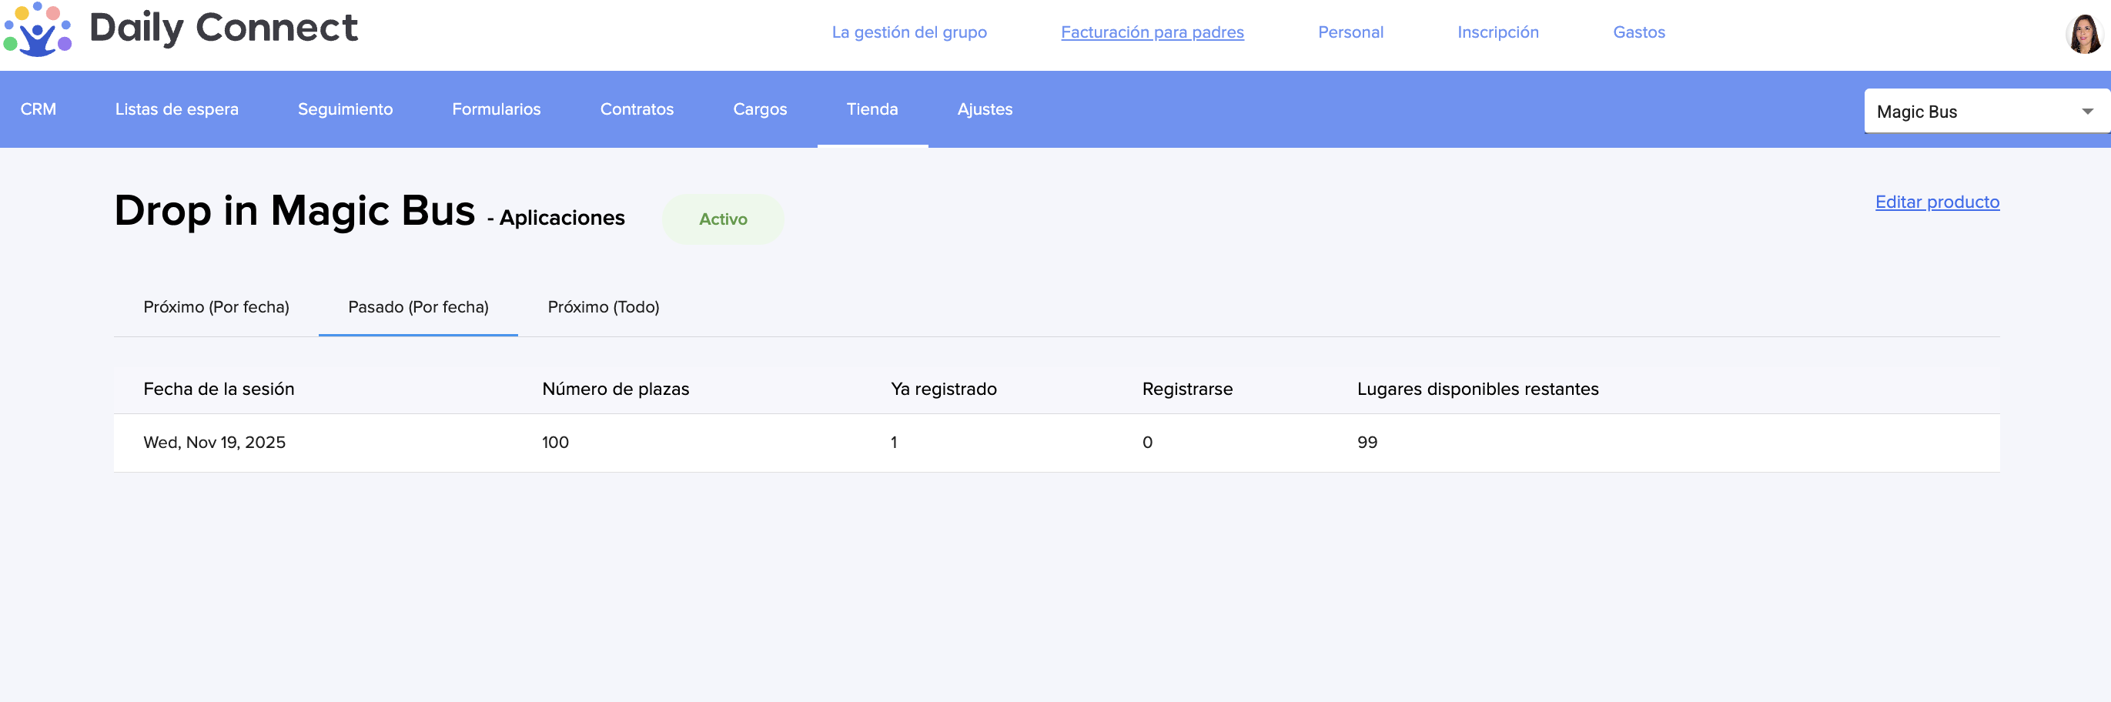
Task: Click the Daily Connect title text
Action: pyautogui.click(x=223, y=28)
